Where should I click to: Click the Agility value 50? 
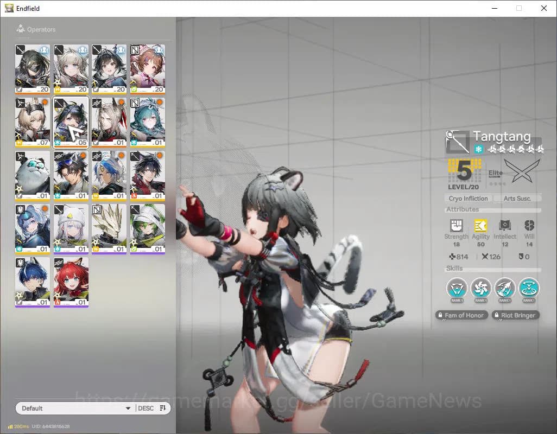[480, 244]
